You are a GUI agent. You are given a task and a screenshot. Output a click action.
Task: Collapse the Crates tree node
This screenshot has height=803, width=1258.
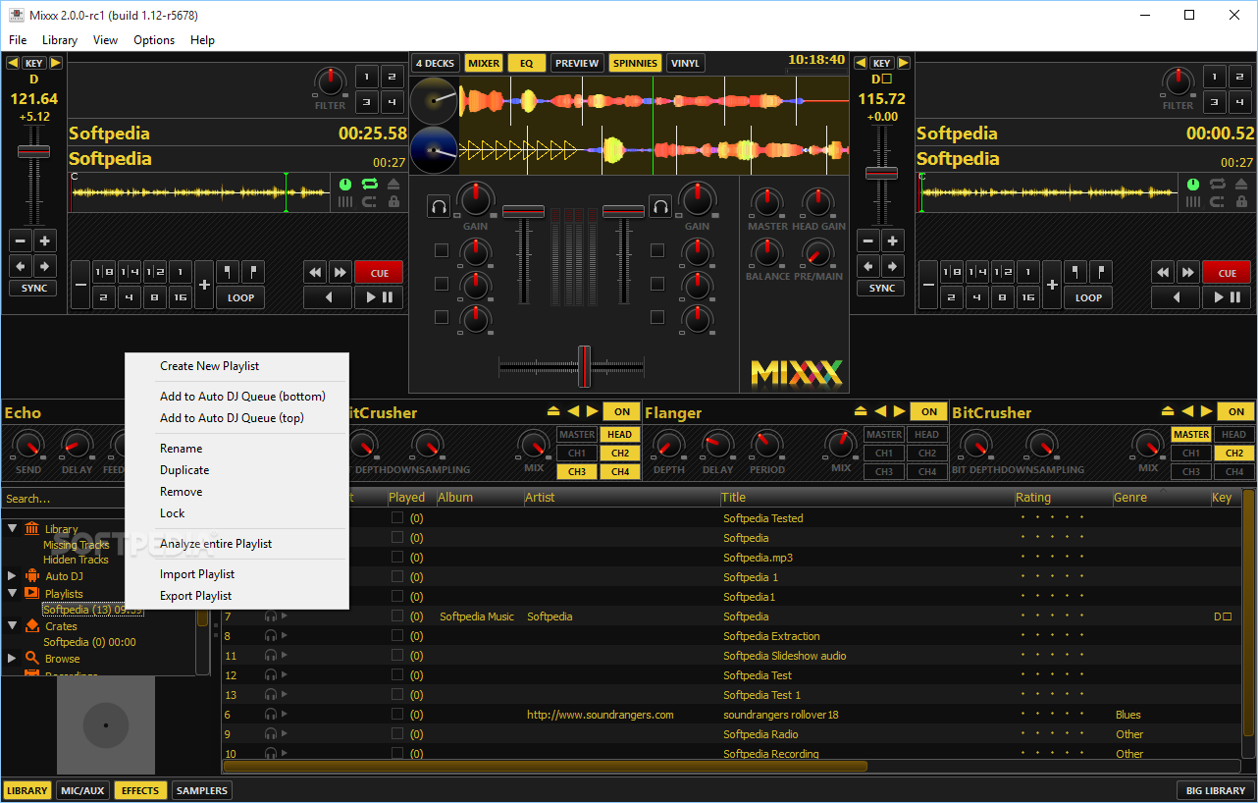(13, 625)
